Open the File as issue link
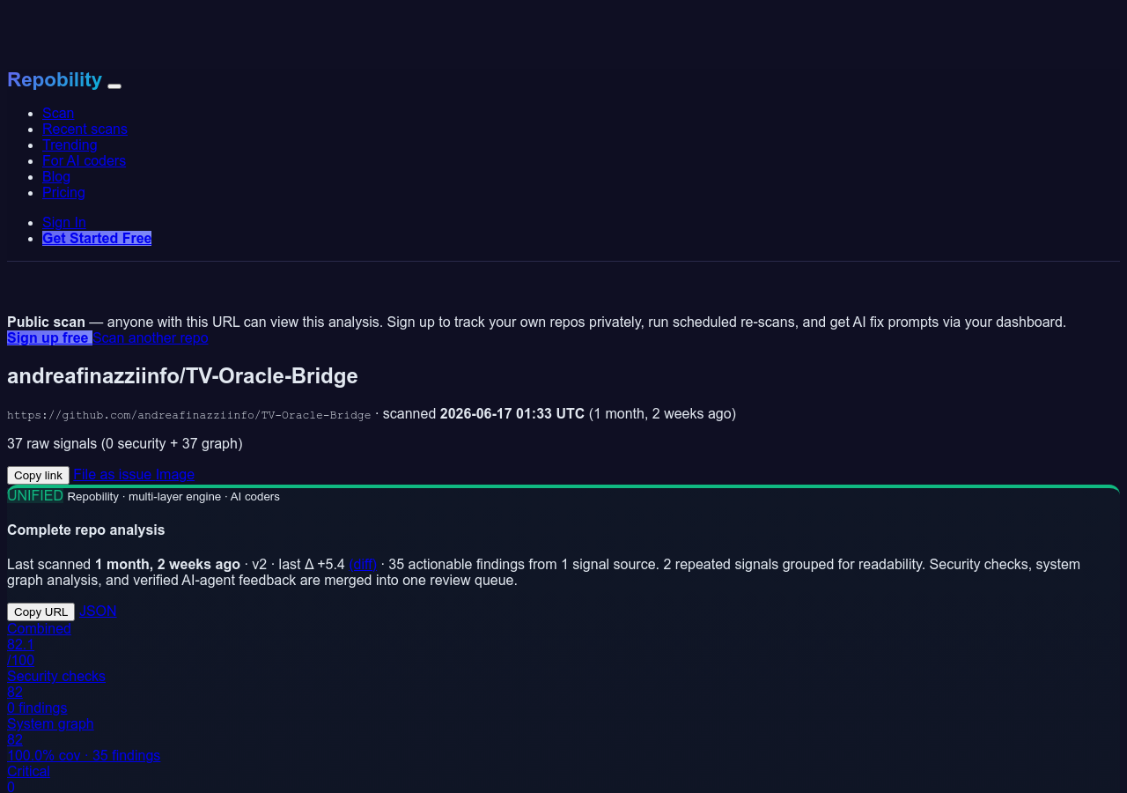 (113, 474)
